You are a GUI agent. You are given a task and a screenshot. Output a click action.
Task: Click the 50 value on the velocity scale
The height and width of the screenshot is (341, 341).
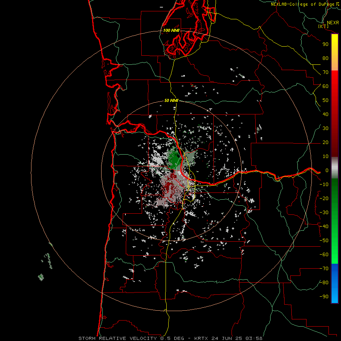coord(325,100)
